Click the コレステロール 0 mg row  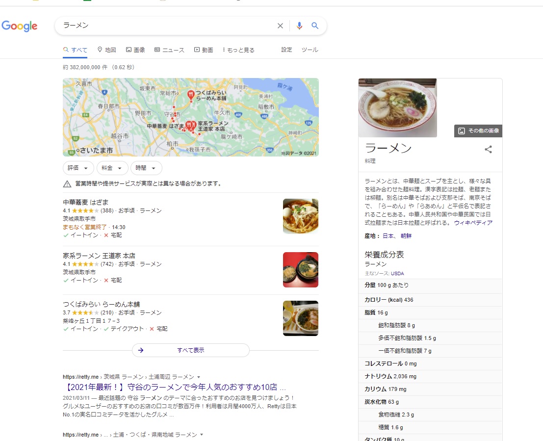[431, 364]
